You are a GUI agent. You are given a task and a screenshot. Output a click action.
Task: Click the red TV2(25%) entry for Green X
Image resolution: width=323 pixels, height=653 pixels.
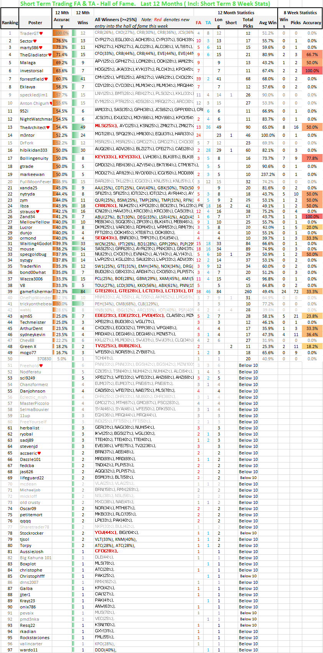coord(106,346)
